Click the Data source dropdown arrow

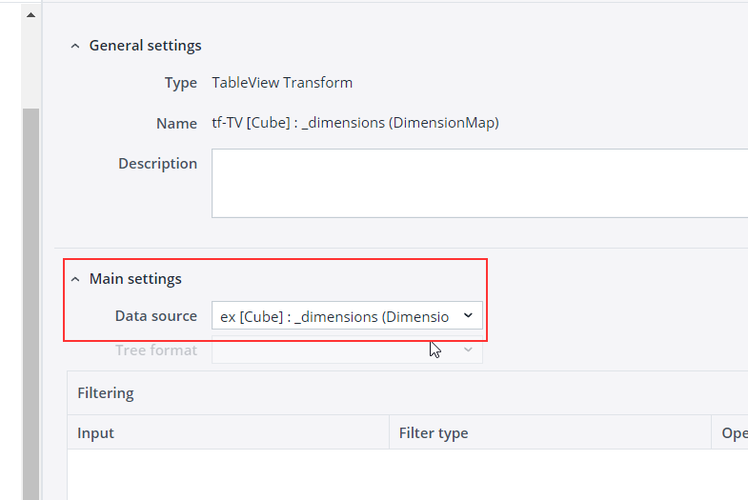pos(468,315)
